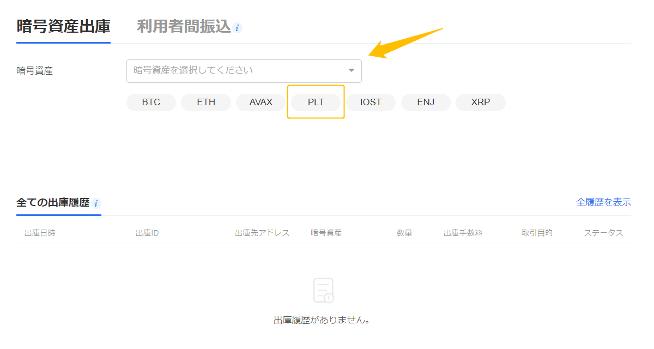Switch to the 利用者間振込 tab
Screen dimensions: 654x349
[x=184, y=26]
